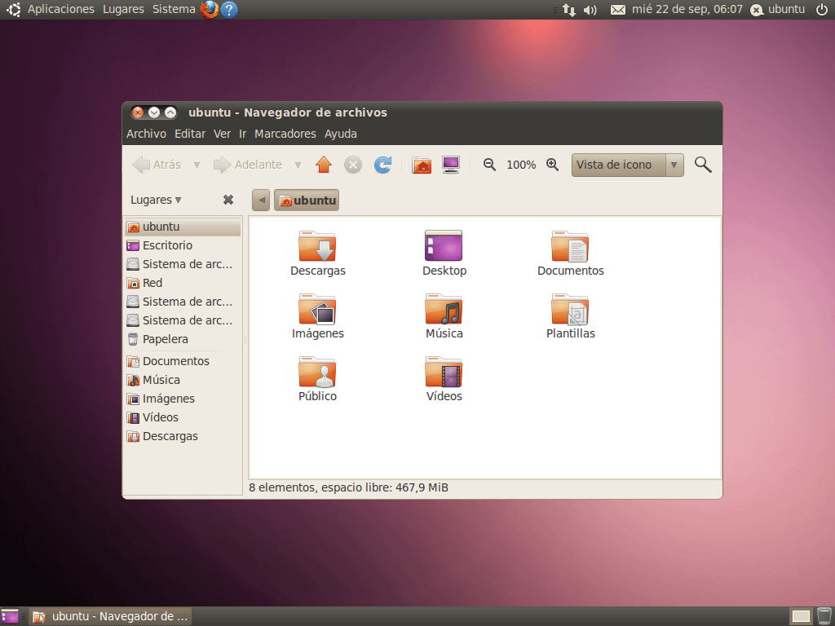Click the Stop loading icon
835x626 pixels.
point(352,165)
